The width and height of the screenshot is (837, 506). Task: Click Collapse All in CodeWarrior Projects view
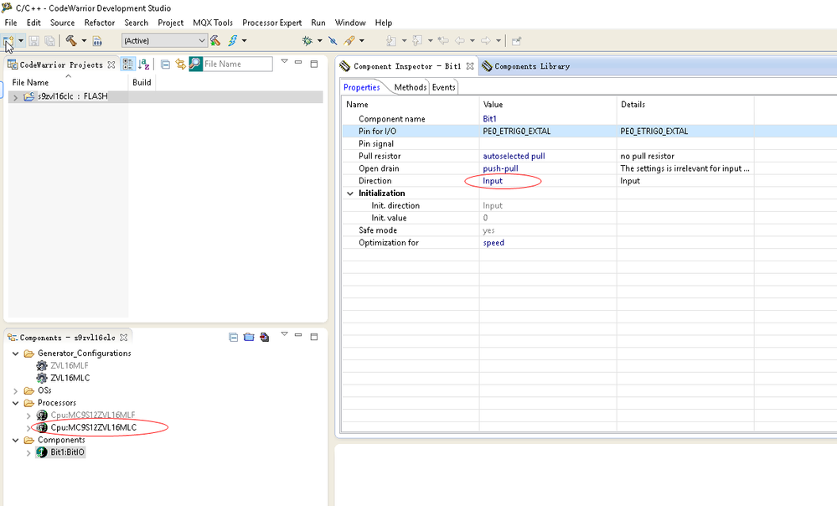[x=166, y=64]
